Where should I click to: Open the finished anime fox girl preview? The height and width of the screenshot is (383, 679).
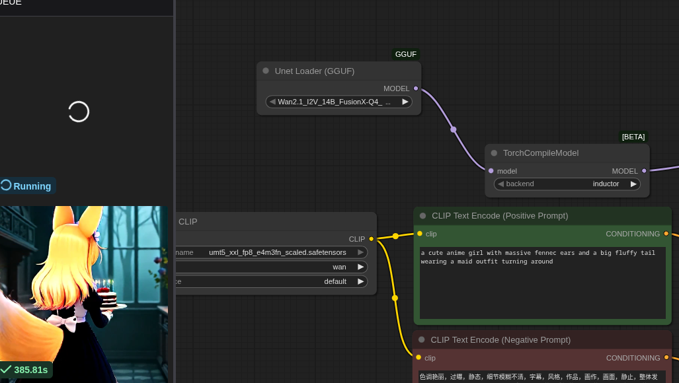click(83, 295)
